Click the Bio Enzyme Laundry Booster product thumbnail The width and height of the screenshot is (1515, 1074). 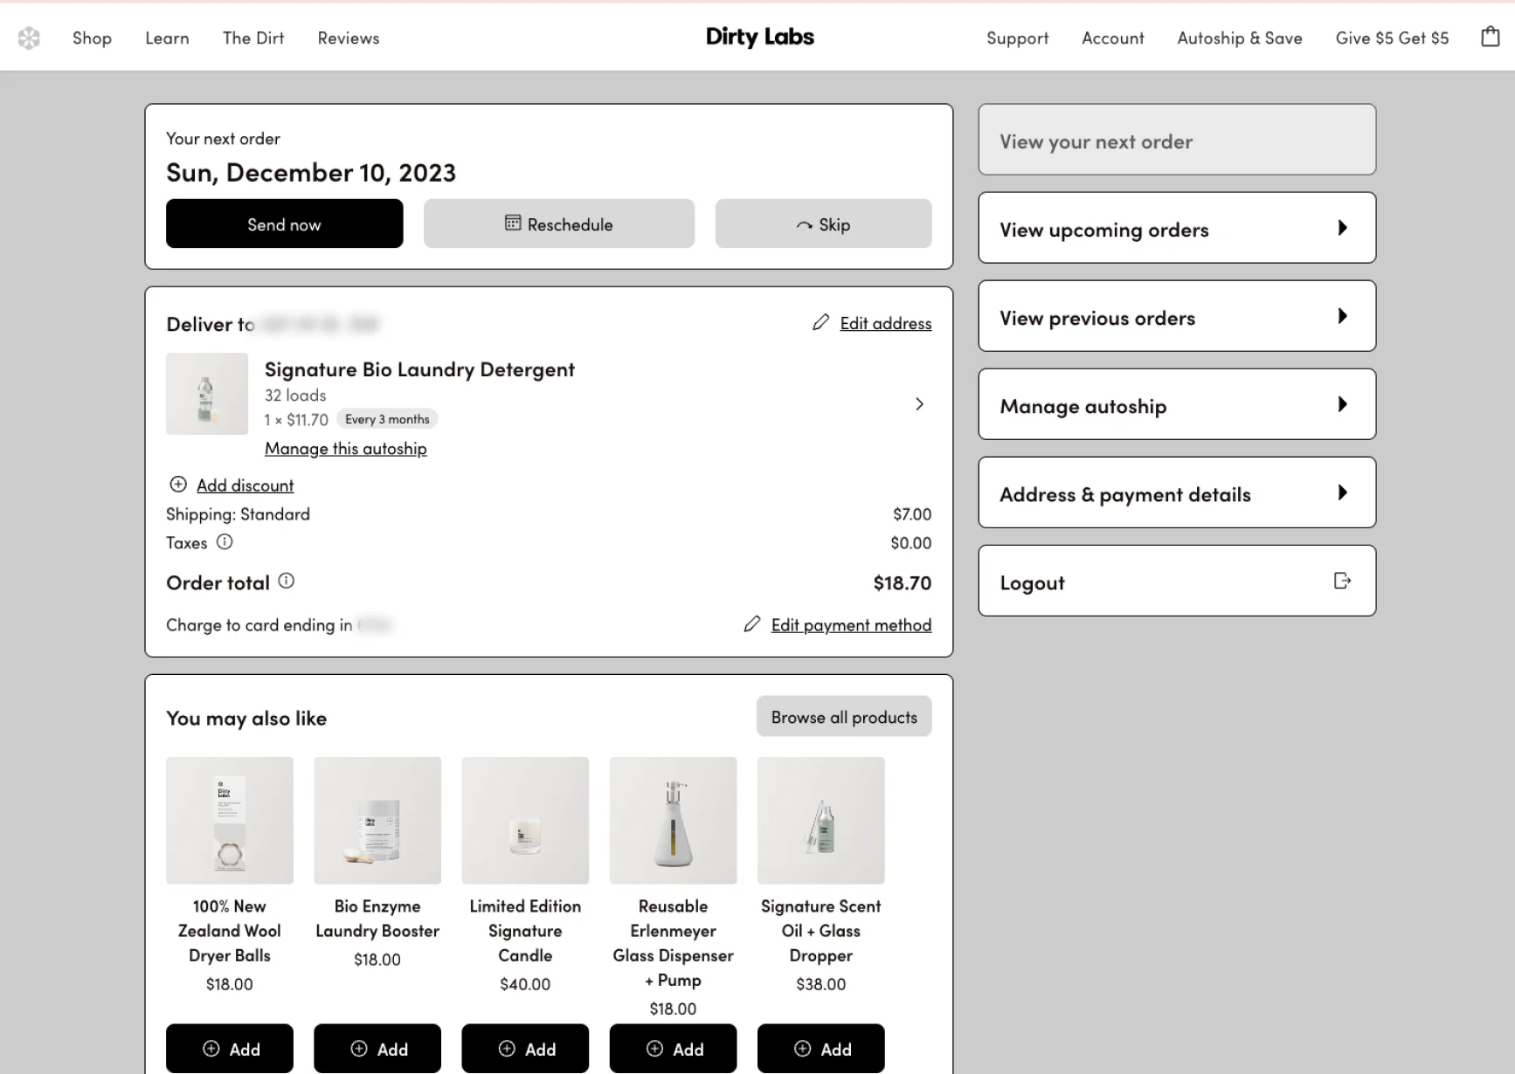[x=377, y=819]
